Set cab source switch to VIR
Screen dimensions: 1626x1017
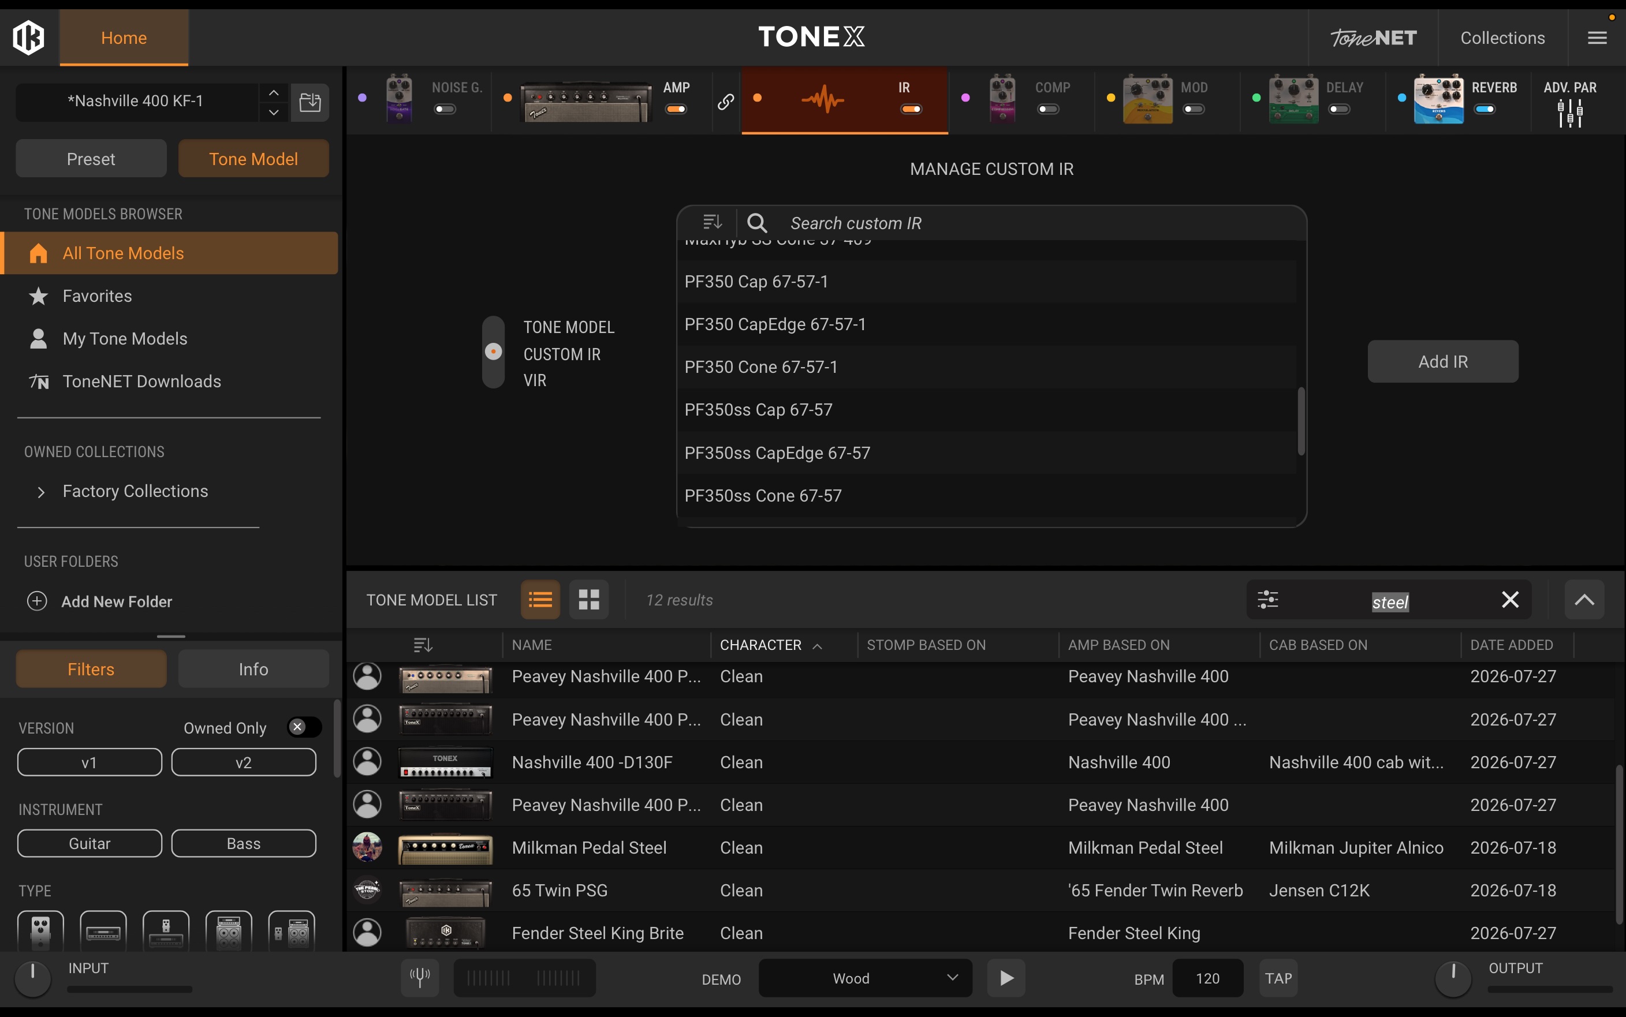click(535, 380)
